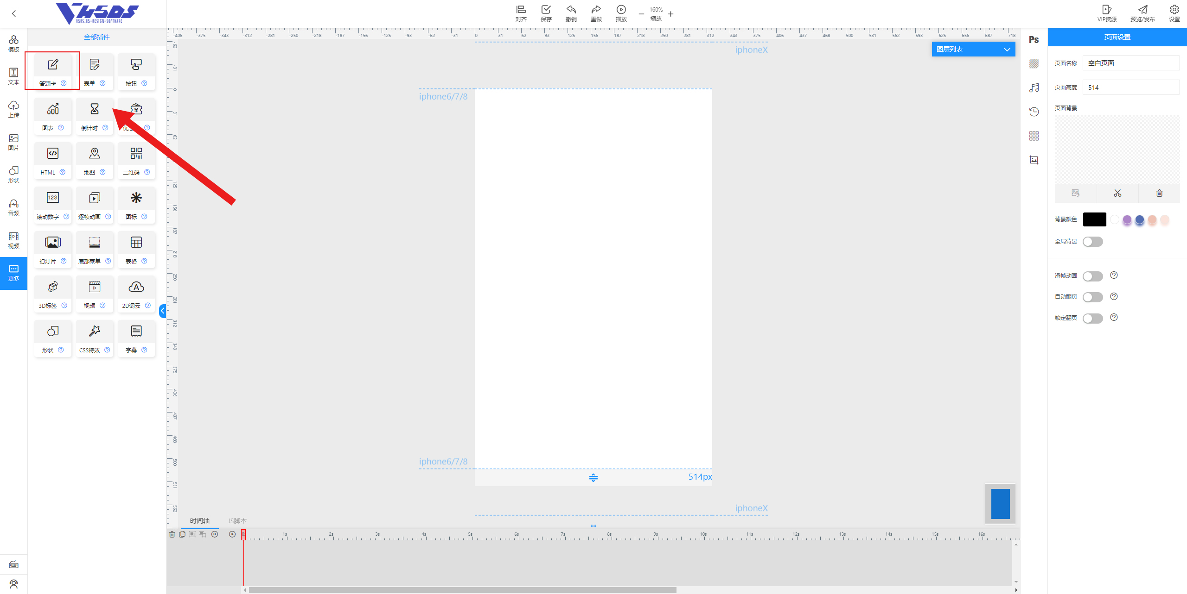The width and height of the screenshot is (1187, 594).
Task: Open the 文本 text sidebar tab
Action: 14,76
